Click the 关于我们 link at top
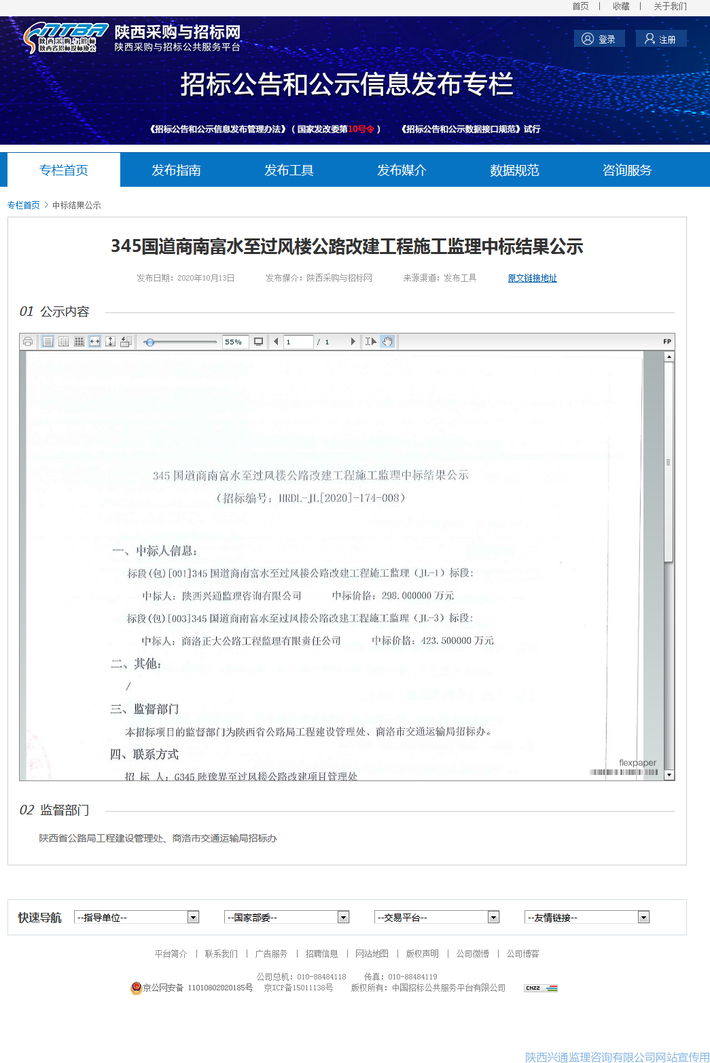The height and width of the screenshot is (1063, 710). [671, 6]
